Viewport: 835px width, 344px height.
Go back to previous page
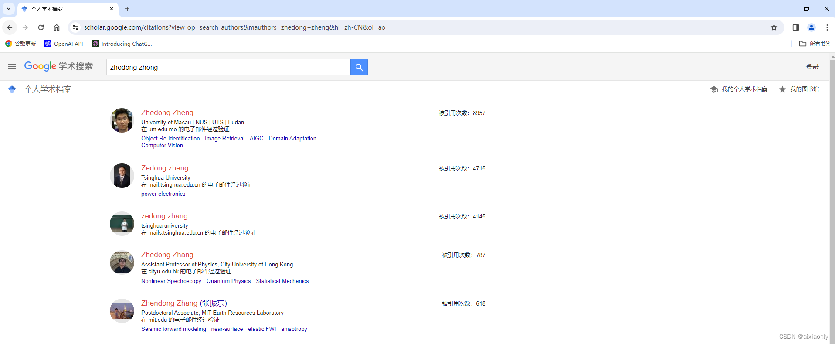coord(10,27)
